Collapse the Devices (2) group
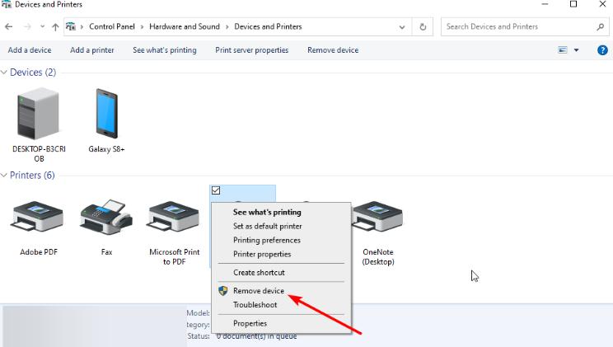The height and width of the screenshot is (347, 613). coord(4,73)
